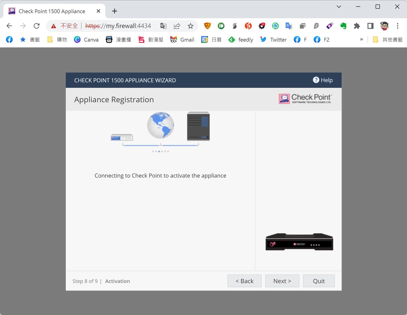Select the Check Point 1500 Appliance tab
This screenshot has width=407, height=315.
coord(52,11)
